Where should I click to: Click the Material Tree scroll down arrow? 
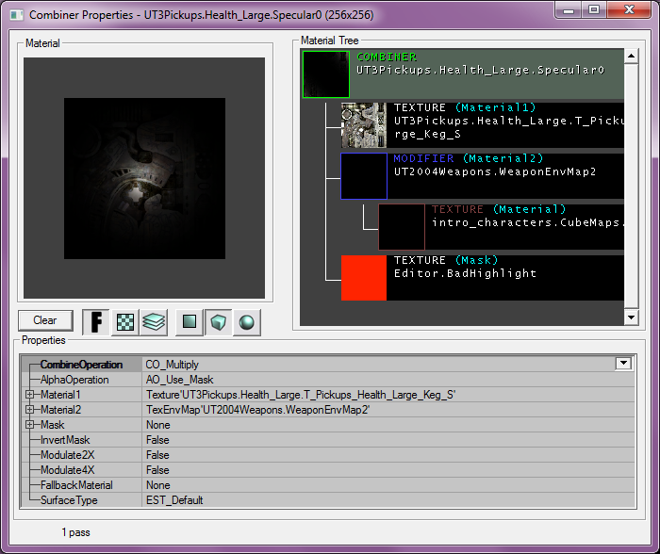[x=632, y=318]
